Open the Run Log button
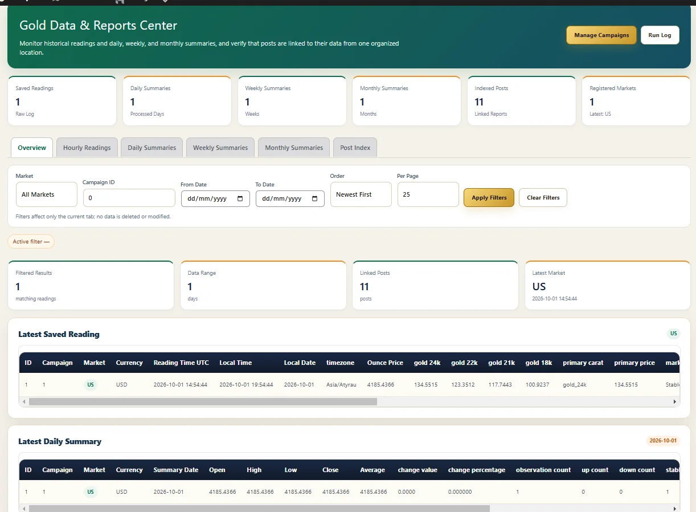Screen dimensions: 696x512 660,35
